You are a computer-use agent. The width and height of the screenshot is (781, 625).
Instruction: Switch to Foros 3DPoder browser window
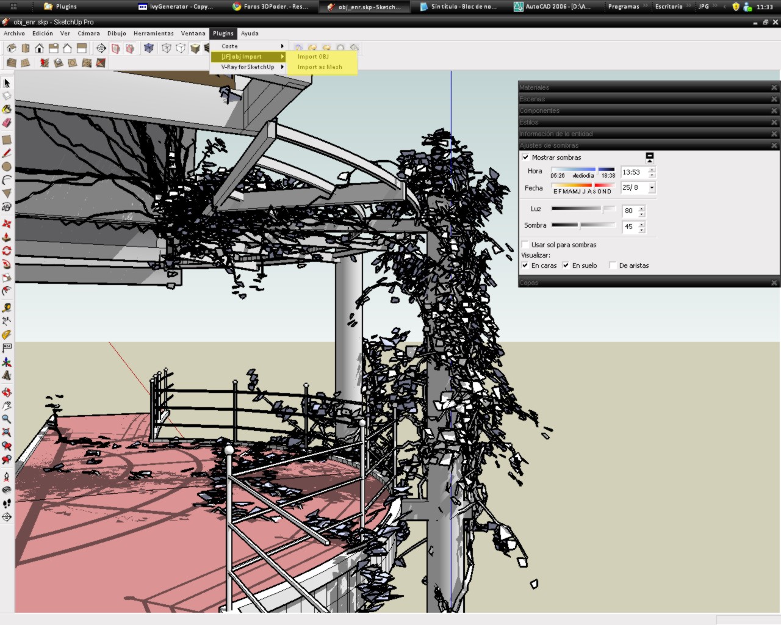click(271, 7)
